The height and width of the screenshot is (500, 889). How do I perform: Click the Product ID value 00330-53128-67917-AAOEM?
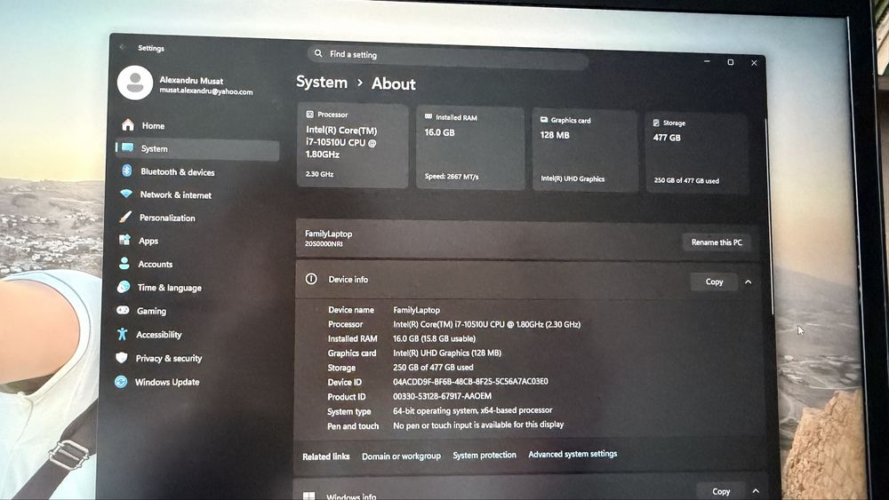pos(442,396)
